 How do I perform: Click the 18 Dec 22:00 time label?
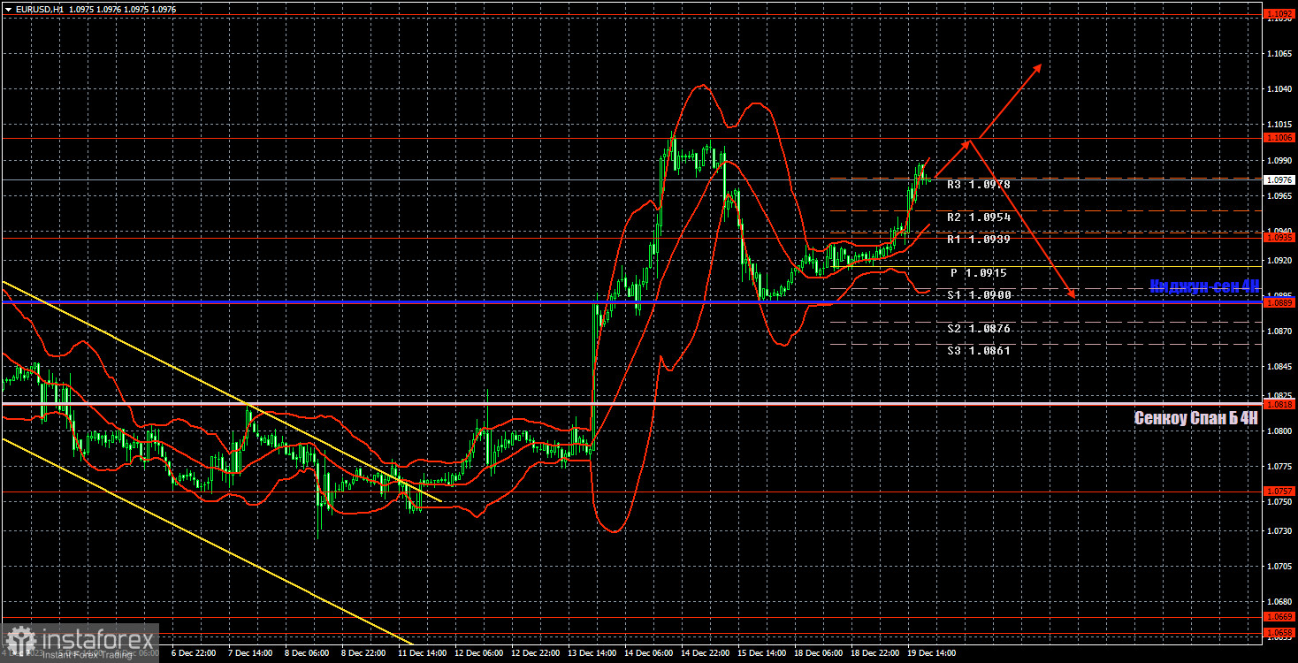[x=874, y=653]
